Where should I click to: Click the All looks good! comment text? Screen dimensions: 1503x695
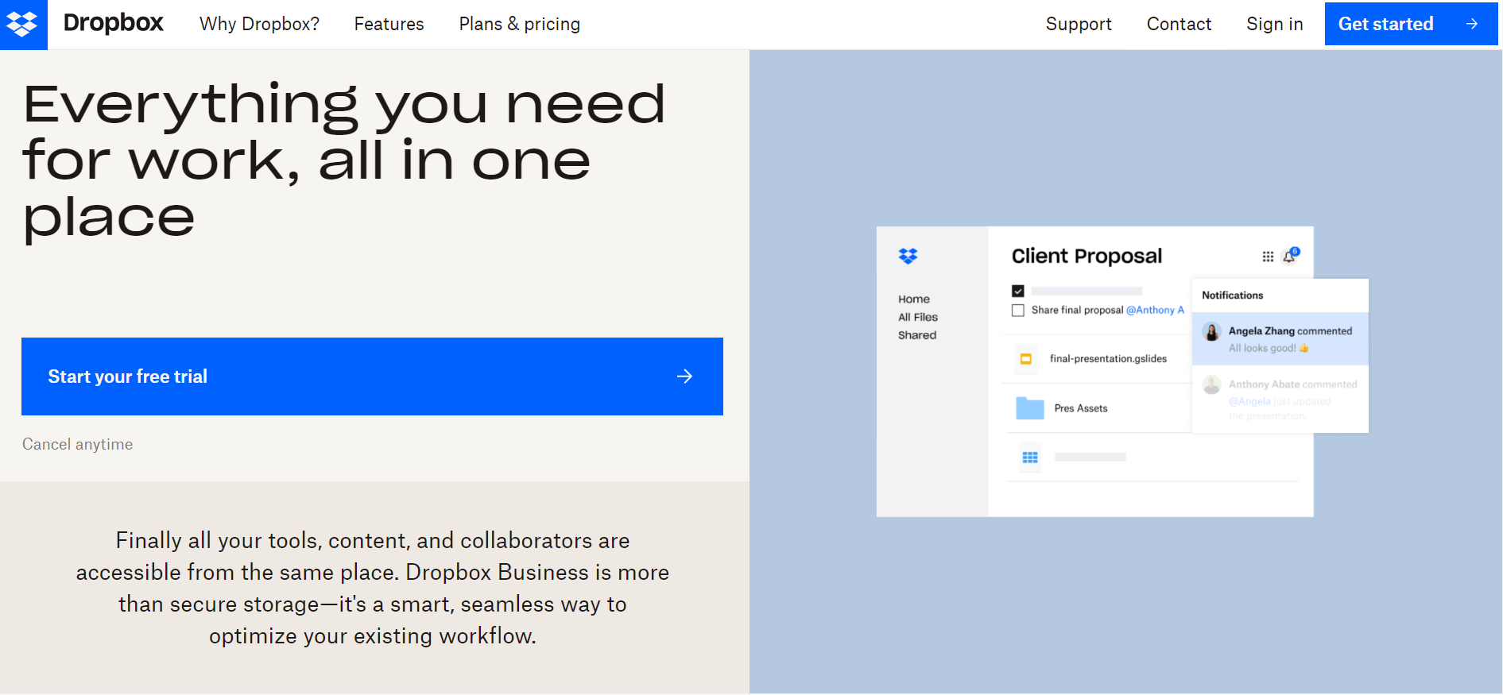[x=1269, y=348]
